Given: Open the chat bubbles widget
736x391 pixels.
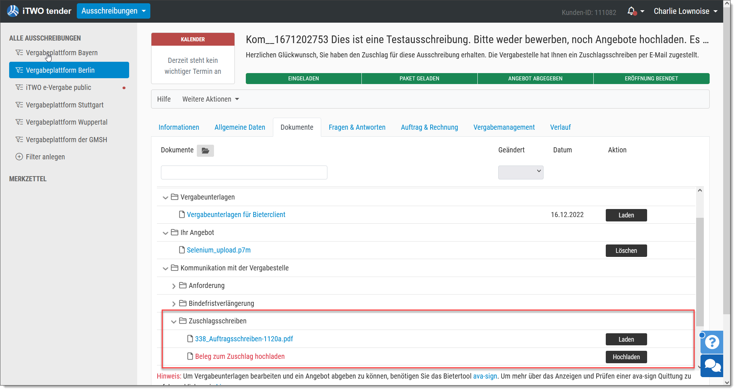Looking at the screenshot, I should point(712,365).
